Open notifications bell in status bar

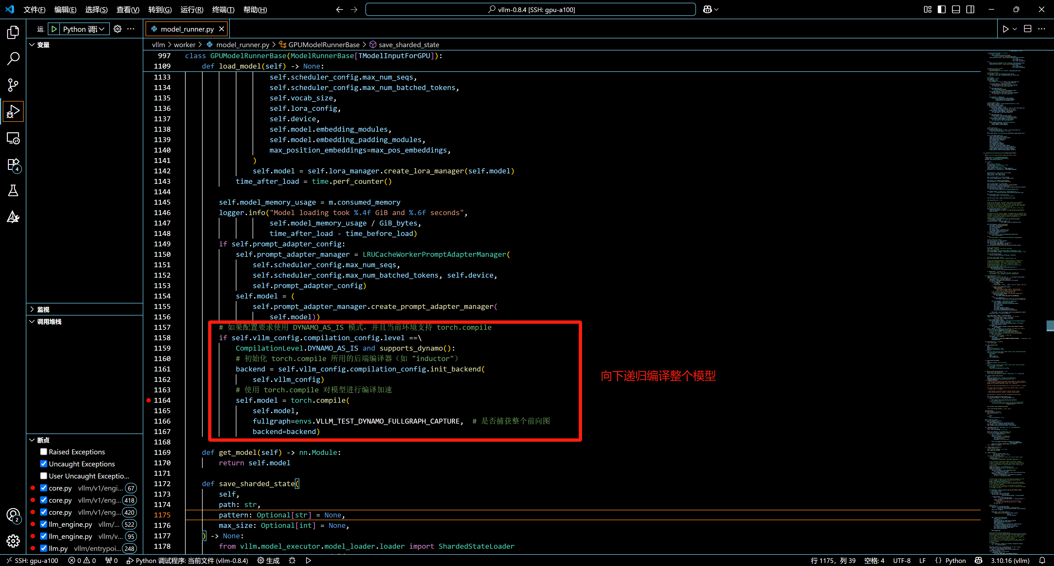click(1042, 560)
